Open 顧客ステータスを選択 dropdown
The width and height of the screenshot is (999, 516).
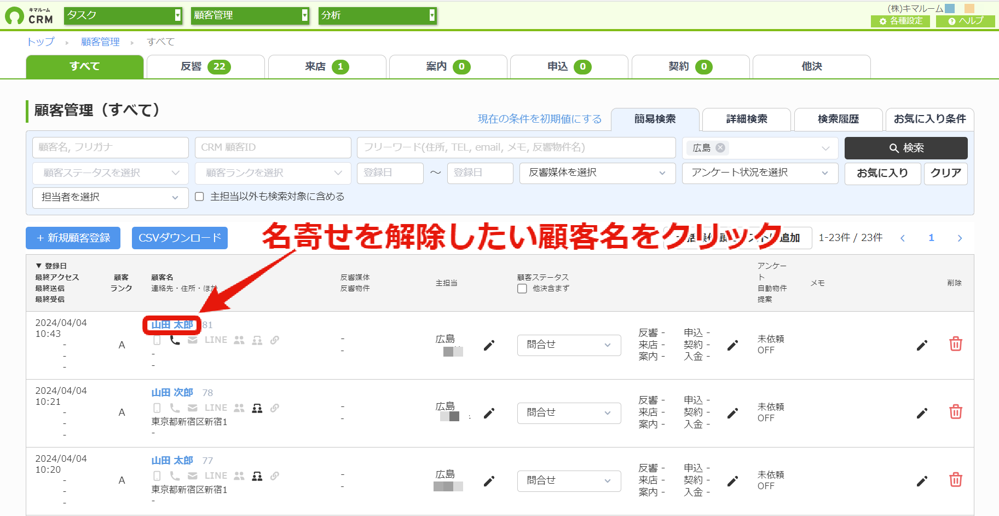(111, 173)
